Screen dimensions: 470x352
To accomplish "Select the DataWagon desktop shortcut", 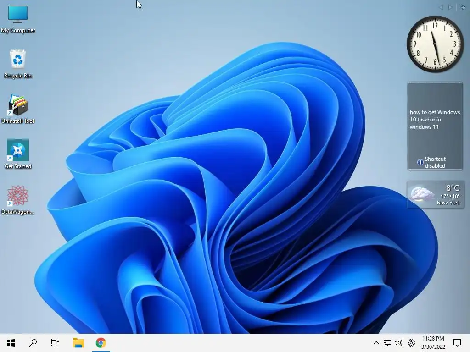I will 18,200.
